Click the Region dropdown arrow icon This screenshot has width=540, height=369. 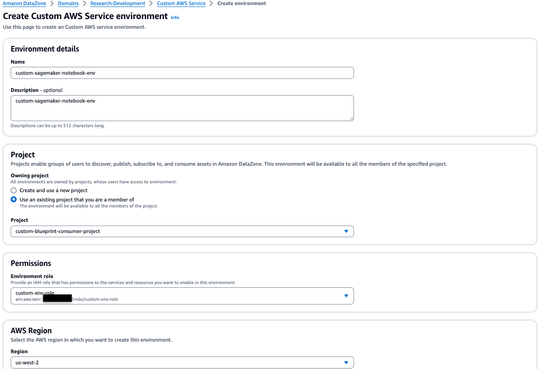pyautogui.click(x=346, y=363)
